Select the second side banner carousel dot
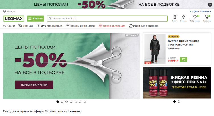Screen dimensions: 214x116 pos(179,101)
